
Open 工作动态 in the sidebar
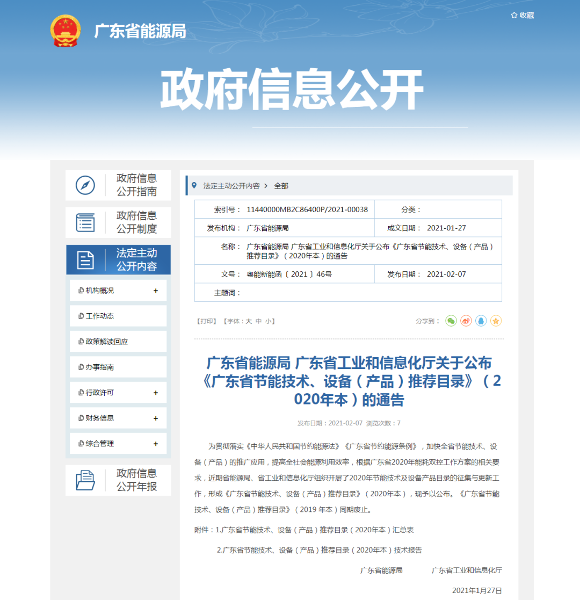[100, 316]
